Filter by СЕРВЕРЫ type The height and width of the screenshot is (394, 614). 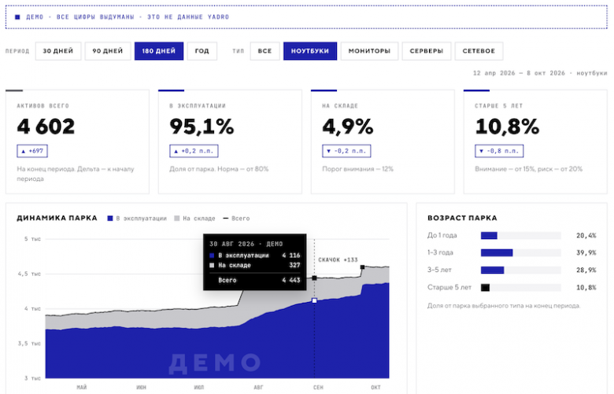[427, 51]
